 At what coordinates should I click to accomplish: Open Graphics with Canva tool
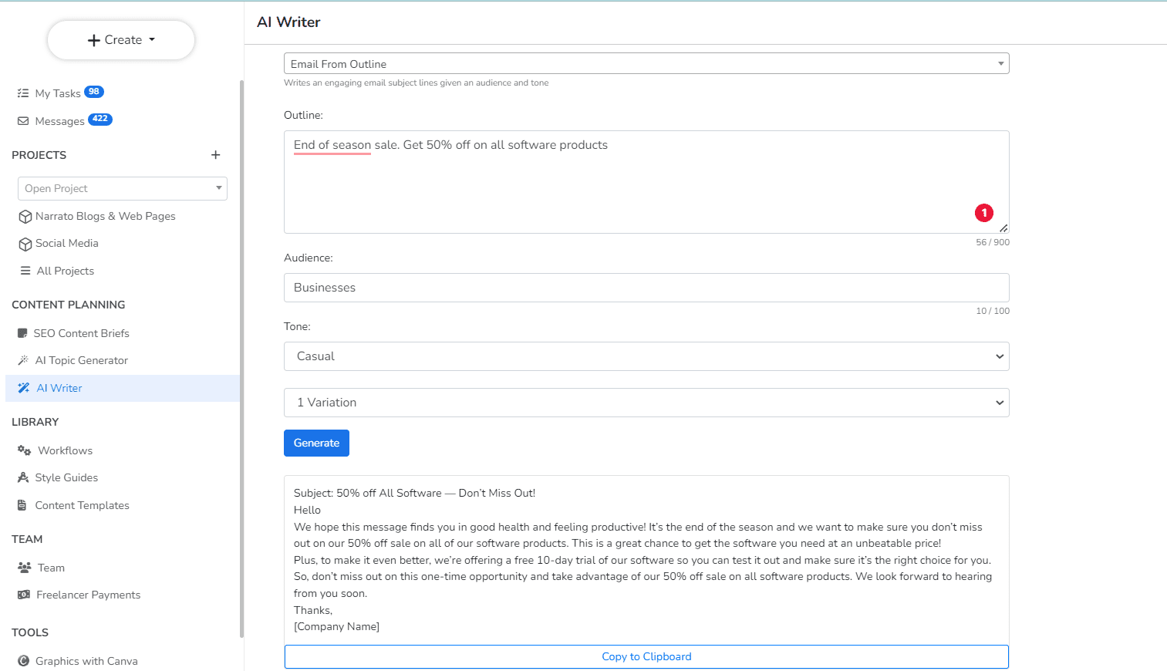coord(86,661)
